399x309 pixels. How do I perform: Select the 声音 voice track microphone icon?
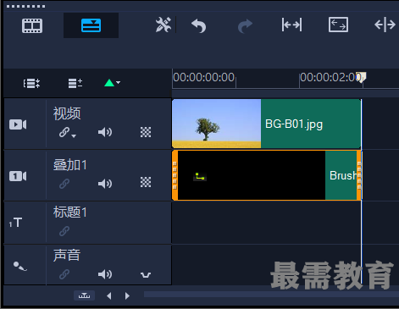pyautogui.click(x=20, y=266)
